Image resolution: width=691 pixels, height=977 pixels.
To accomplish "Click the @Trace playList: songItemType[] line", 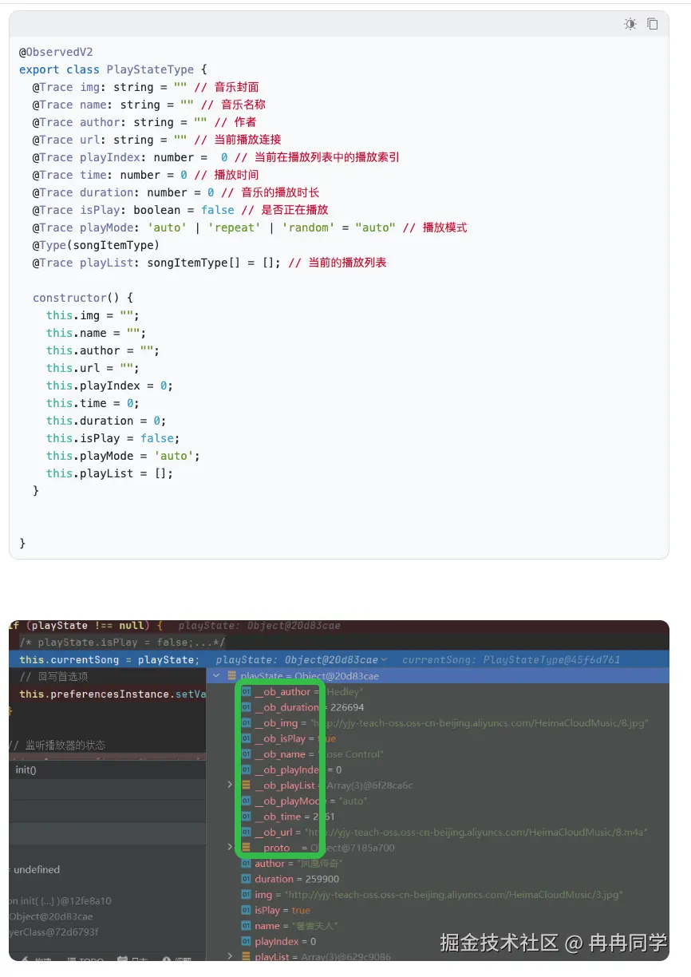I will coord(209,263).
